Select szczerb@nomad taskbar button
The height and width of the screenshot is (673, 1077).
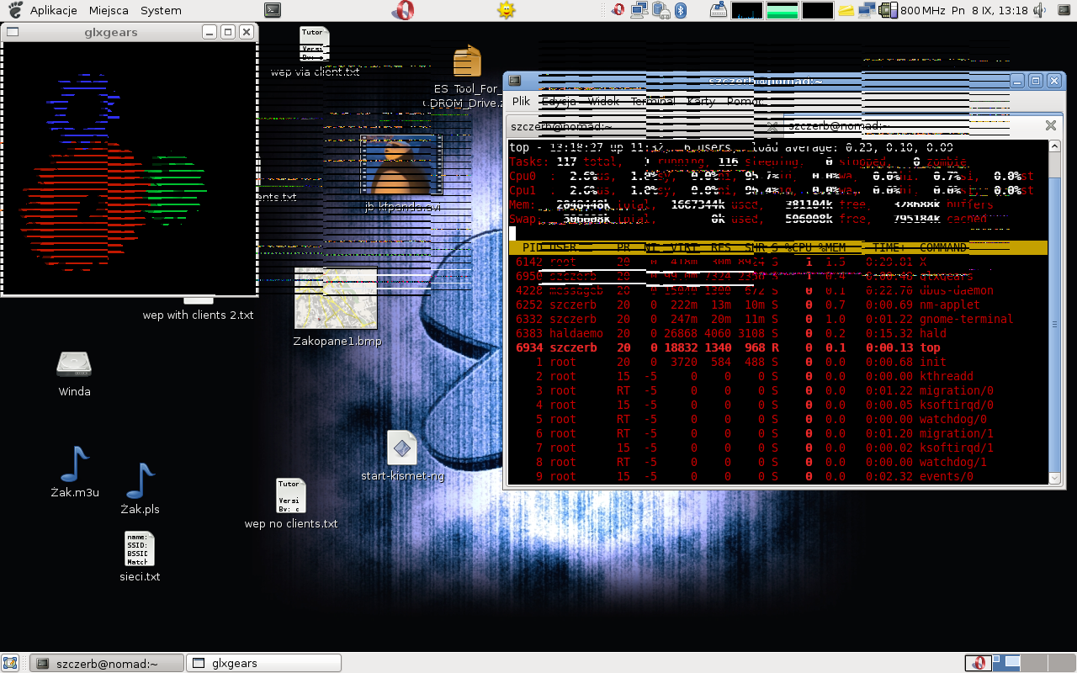point(107,663)
